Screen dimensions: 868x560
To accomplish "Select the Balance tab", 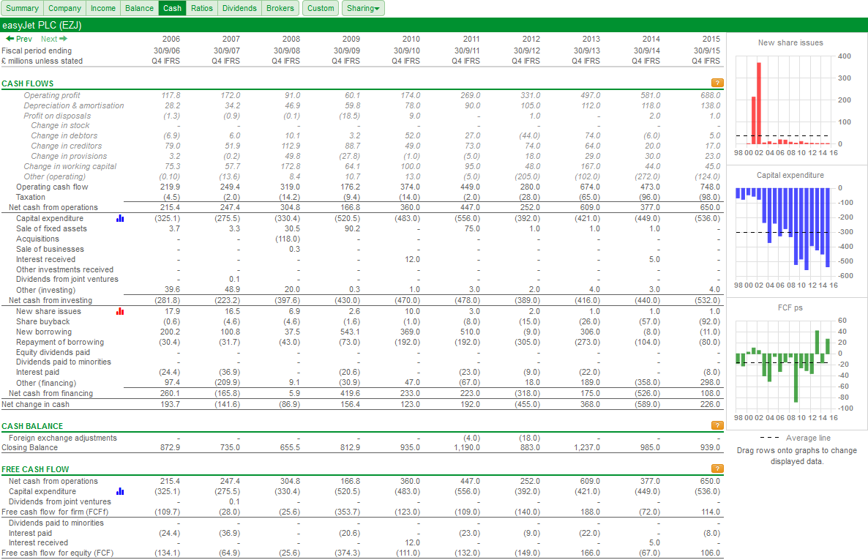I will pyautogui.click(x=140, y=8).
